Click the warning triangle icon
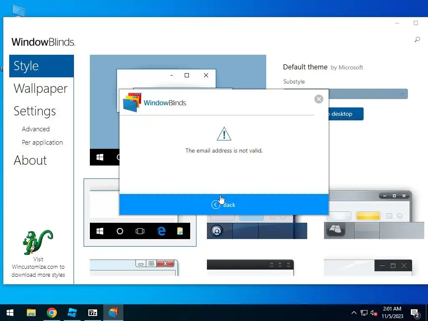 (224, 134)
